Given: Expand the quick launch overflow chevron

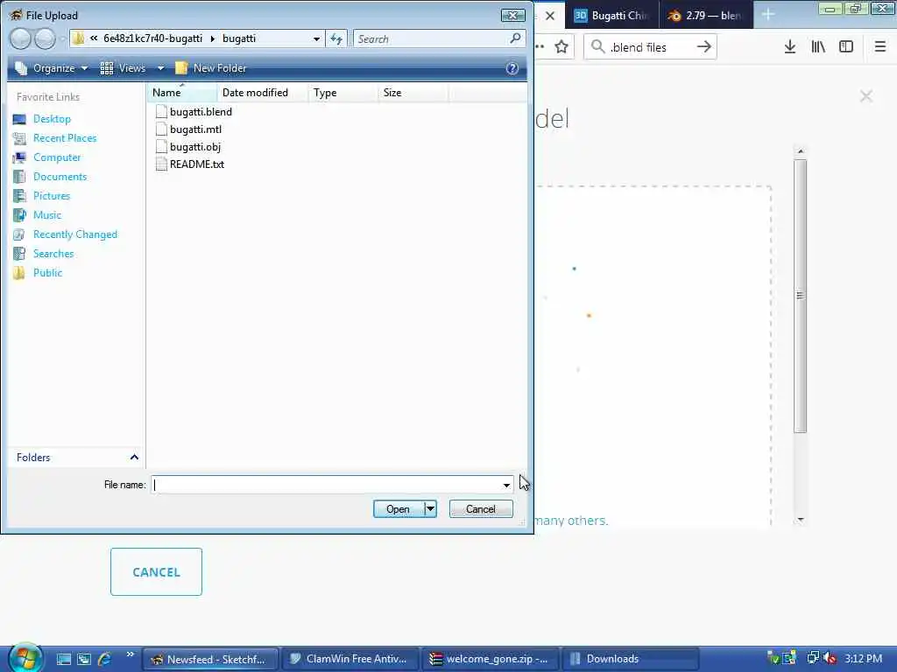Looking at the screenshot, I should tap(130, 654).
